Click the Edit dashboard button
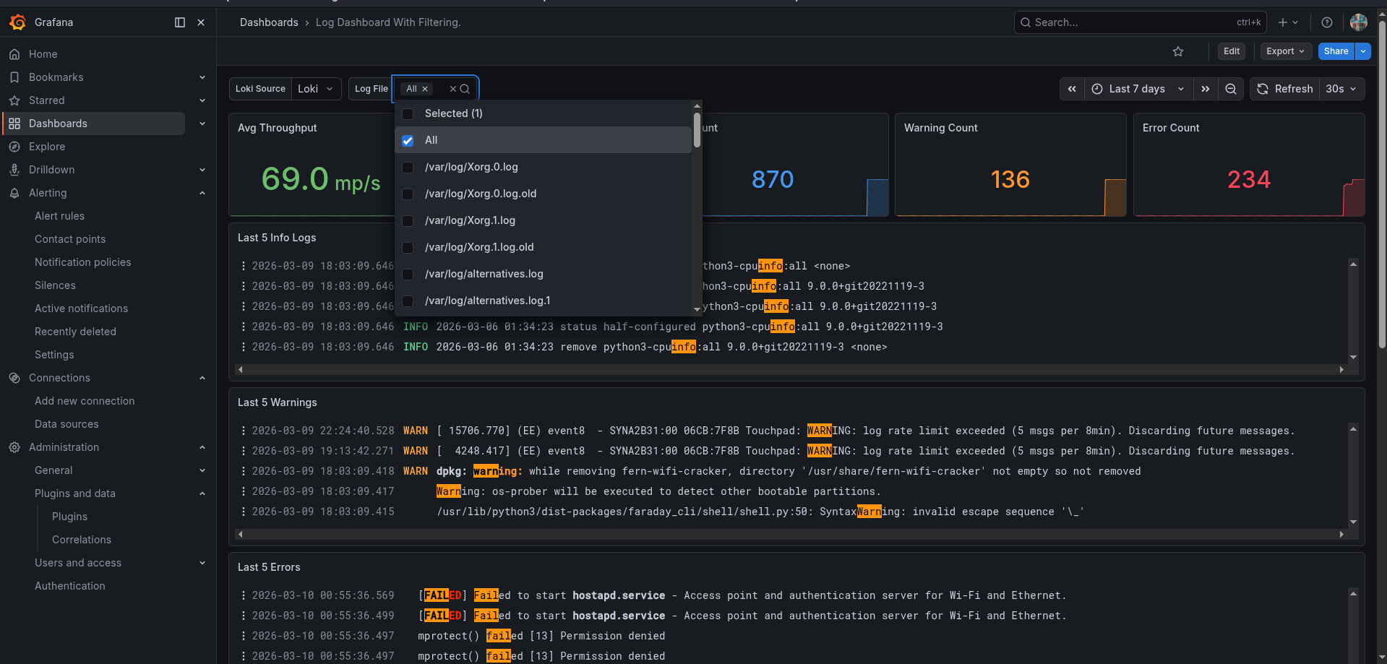 coord(1232,51)
